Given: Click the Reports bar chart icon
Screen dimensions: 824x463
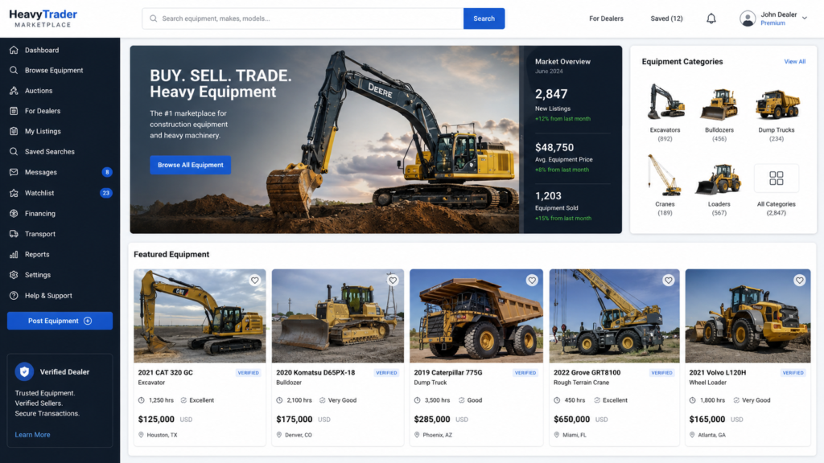Looking at the screenshot, I should (14, 255).
